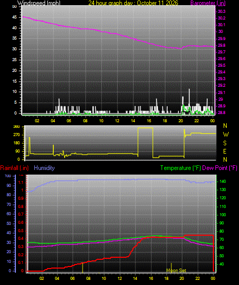Click the S direction label on wind chart
This screenshot has height=285, width=239.
tap(225, 143)
